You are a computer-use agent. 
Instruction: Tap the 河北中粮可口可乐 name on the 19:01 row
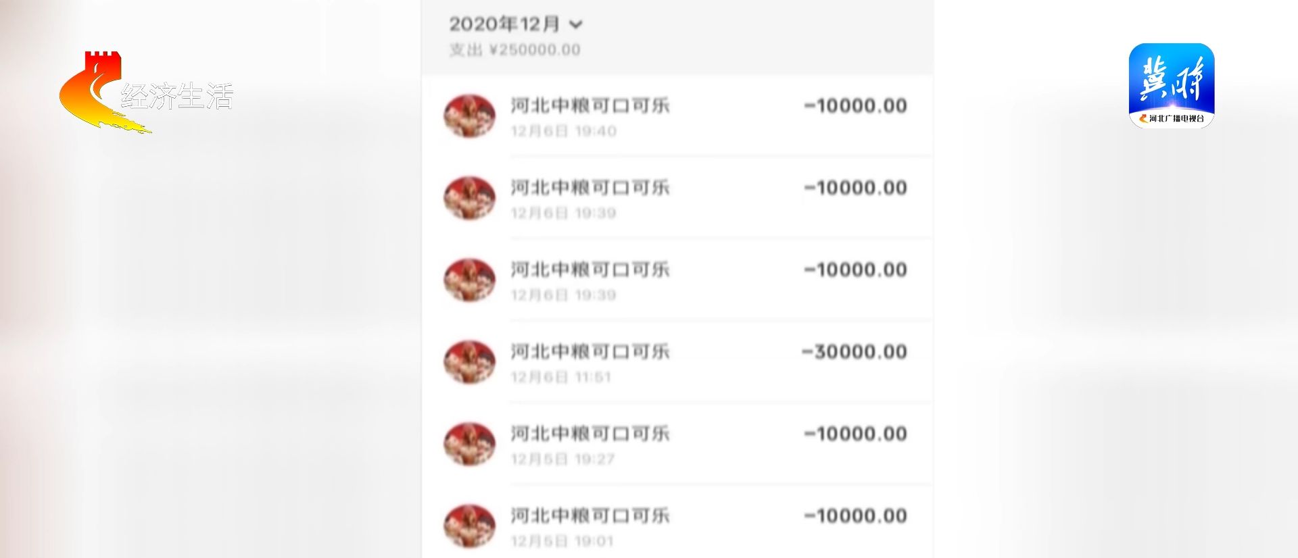tap(590, 516)
